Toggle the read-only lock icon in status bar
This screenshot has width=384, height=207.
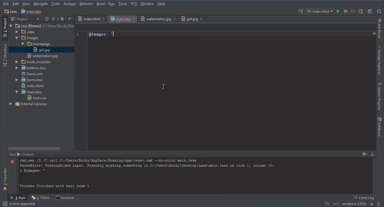pyautogui.click(x=372, y=204)
